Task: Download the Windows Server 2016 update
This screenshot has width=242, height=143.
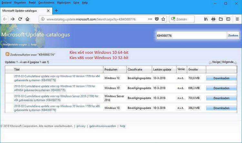Action: pyautogui.click(x=221, y=98)
